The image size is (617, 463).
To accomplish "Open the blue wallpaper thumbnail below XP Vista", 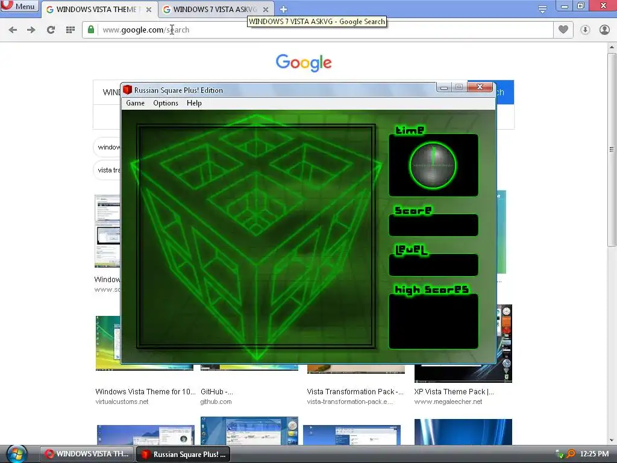I will [x=463, y=432].
